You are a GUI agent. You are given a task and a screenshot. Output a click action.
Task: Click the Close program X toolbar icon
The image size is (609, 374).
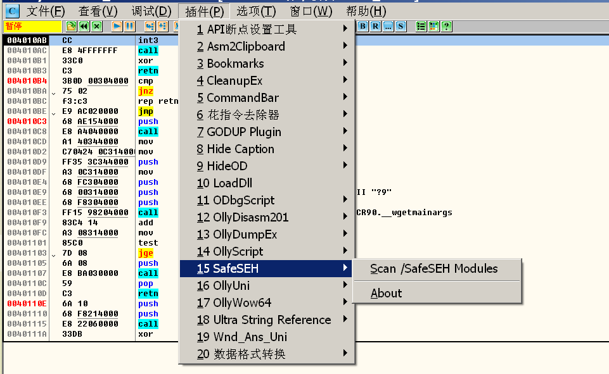tap(96, 26)
